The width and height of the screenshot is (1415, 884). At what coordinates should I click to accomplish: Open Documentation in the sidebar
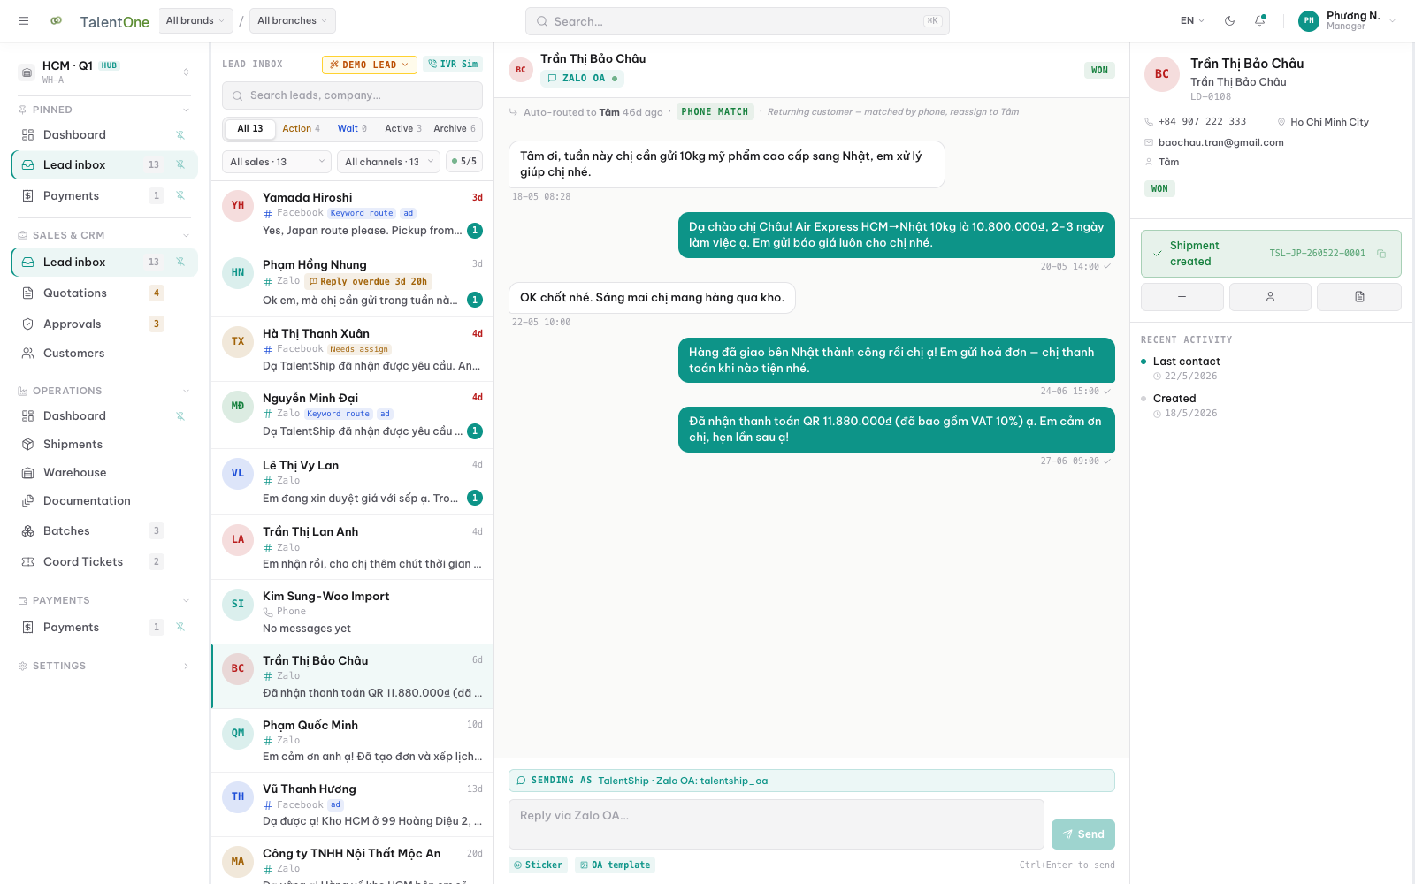click(104, 500)
